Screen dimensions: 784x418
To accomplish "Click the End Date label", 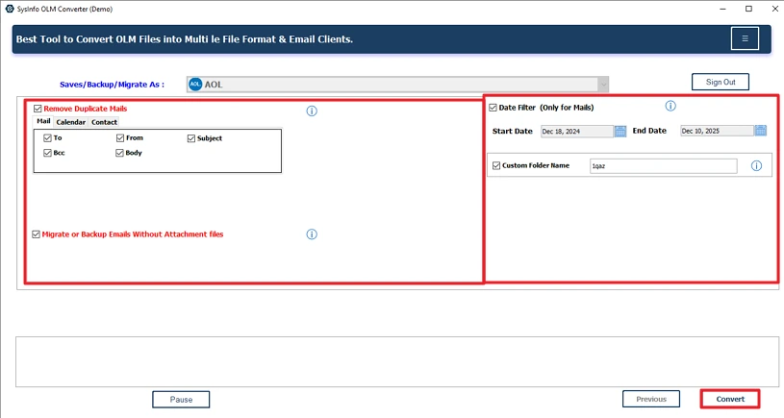I will click(x=649, y=131).
